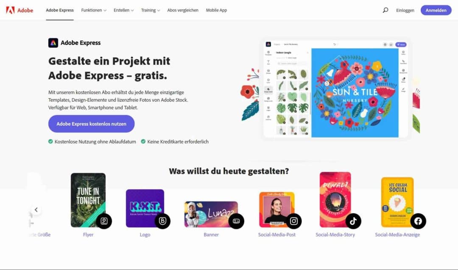Click the Facebook icon badge on Anzeige

(418, 221)
